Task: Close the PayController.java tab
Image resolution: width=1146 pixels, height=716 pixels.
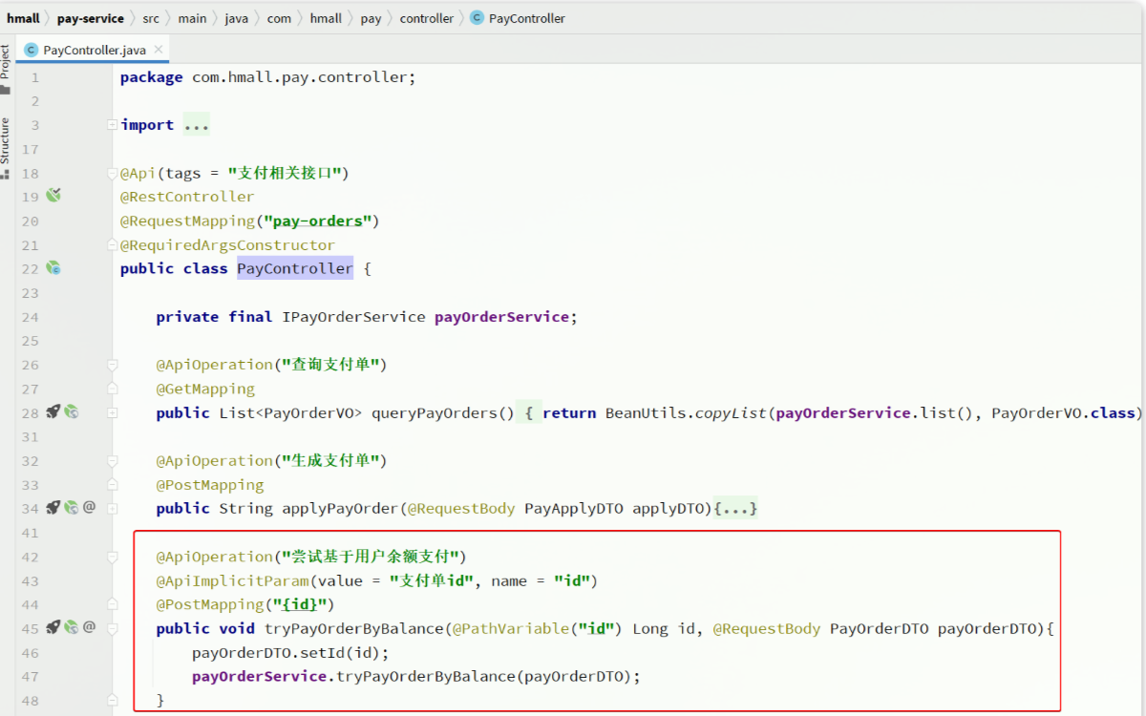Action: tap(159, 50)
